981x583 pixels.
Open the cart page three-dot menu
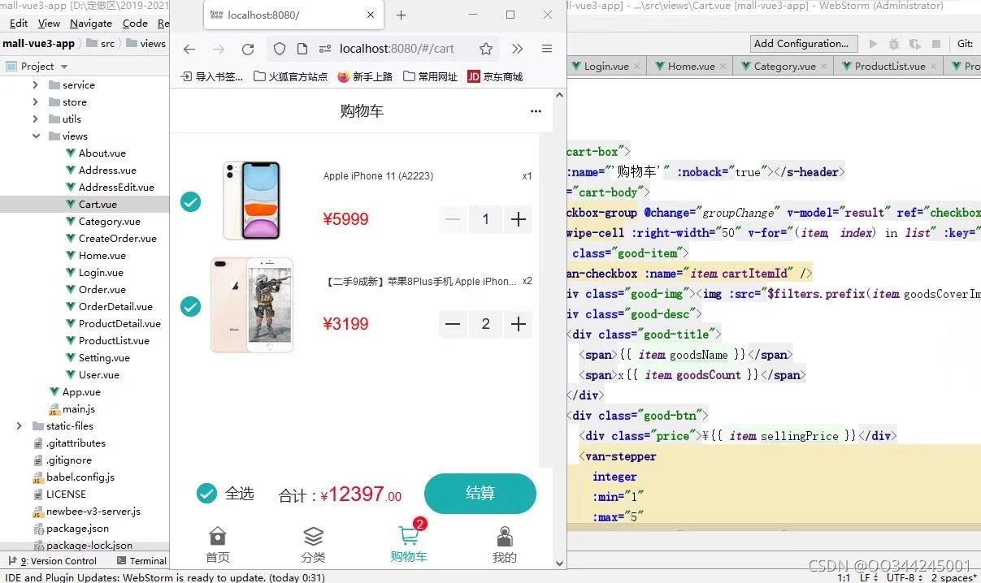click(536, 111)
